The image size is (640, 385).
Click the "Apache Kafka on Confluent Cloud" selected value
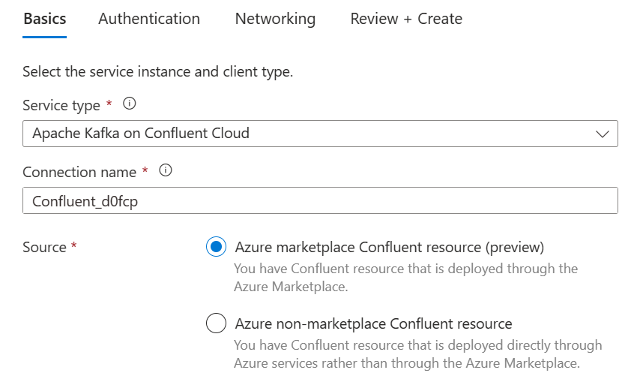pyautogui.click(x=141, y=134)
